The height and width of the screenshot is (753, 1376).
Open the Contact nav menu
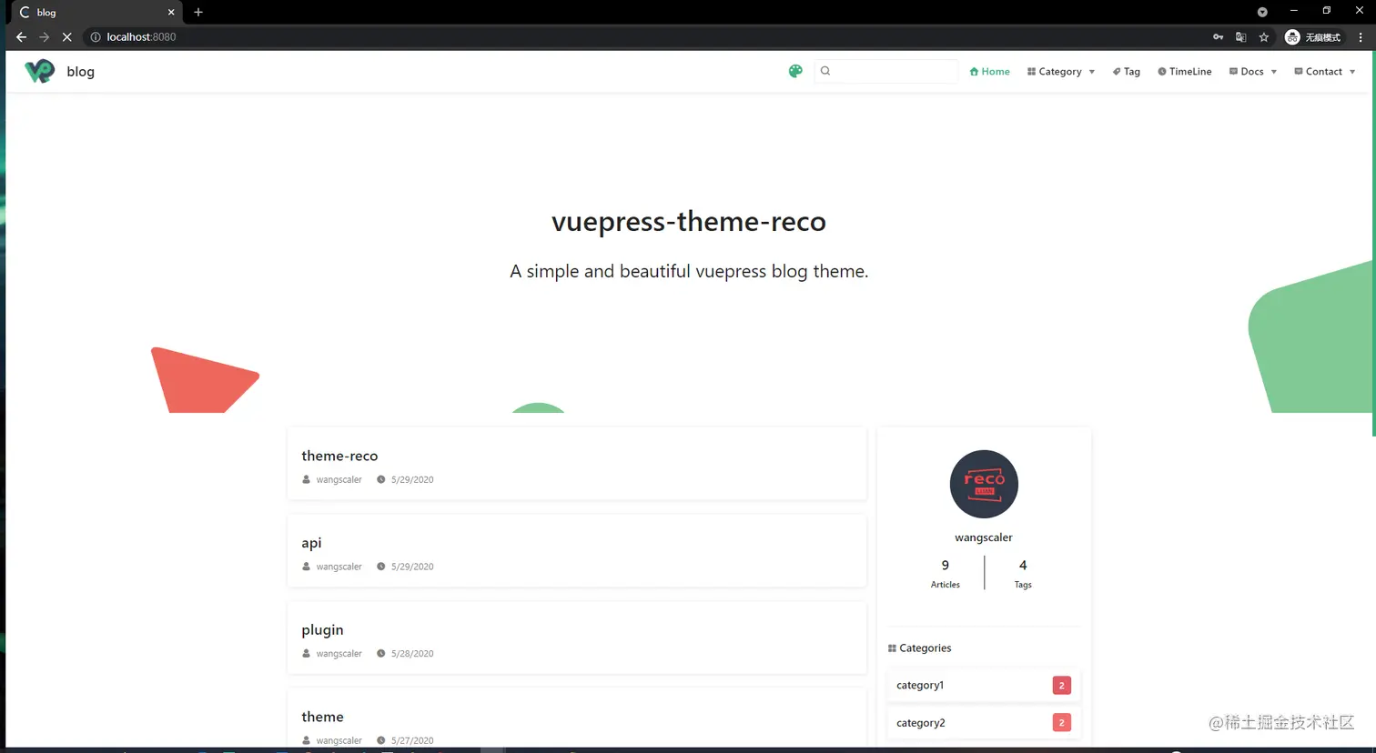[1324, 71]
